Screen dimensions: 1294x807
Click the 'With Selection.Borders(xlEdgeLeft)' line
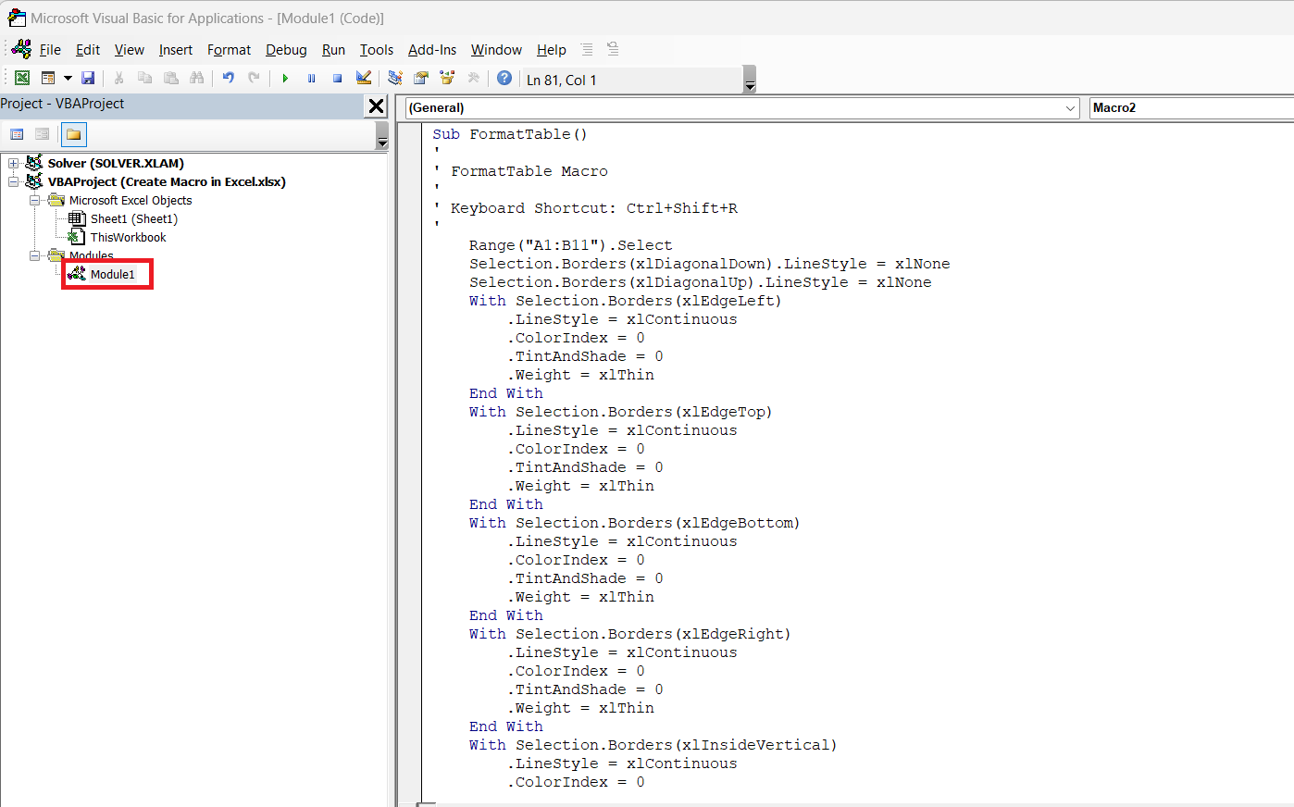[x=626, y=301]
